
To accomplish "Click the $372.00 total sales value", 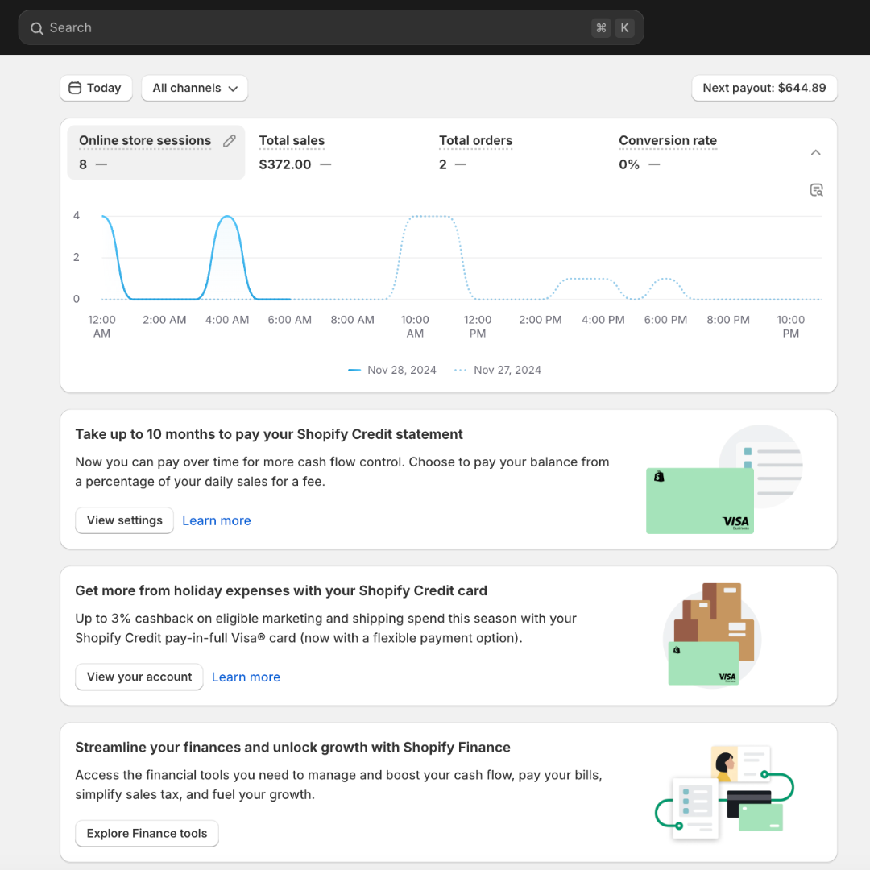I will [285, 164].
